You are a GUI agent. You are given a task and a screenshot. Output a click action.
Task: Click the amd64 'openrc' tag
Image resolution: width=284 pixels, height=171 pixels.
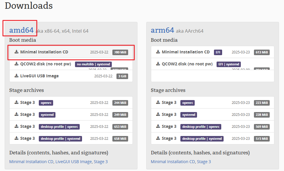(46, 103)
